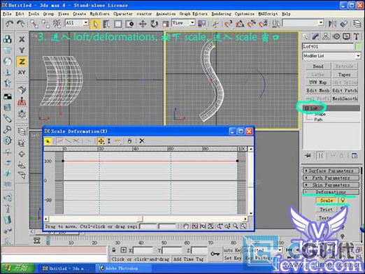Click the UVW Map modifier button
The height and width of the screenshot is (274, 365).
point(318,82)
